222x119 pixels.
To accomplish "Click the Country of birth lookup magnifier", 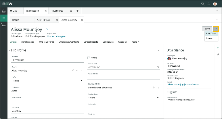I will (x=158, y=88).
